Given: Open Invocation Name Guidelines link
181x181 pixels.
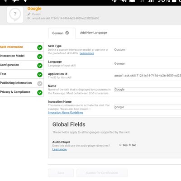Looking at the screenshot, I should 66,113.
